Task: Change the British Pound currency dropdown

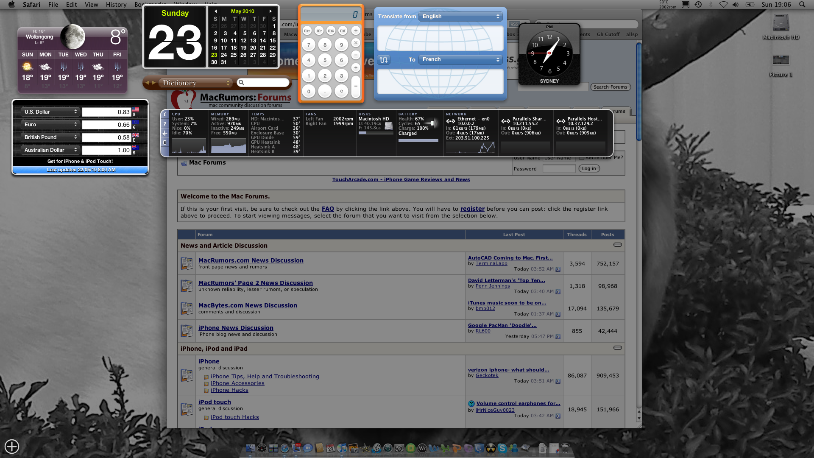Action: [x=50, y=137]
